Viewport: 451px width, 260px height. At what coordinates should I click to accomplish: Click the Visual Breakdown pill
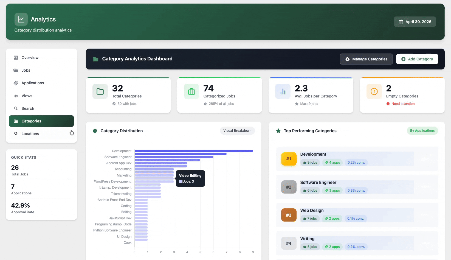click(x=237, y=131)
